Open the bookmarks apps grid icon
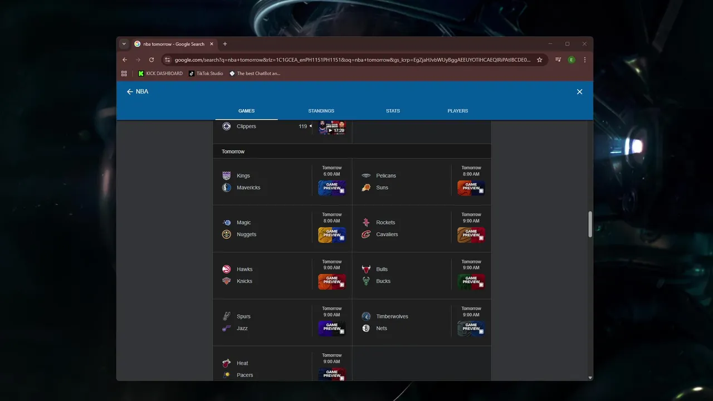 point(124,74)
